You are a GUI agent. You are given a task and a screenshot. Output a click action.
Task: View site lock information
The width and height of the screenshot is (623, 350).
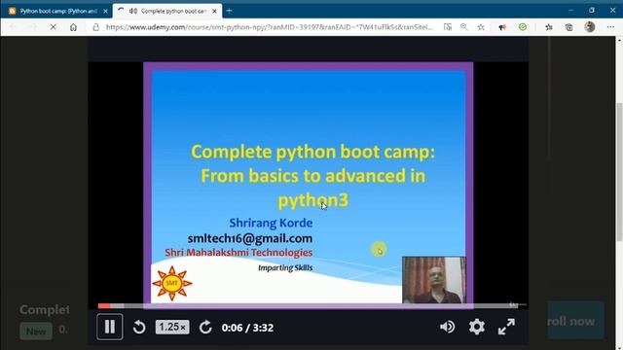coord(95,27)
